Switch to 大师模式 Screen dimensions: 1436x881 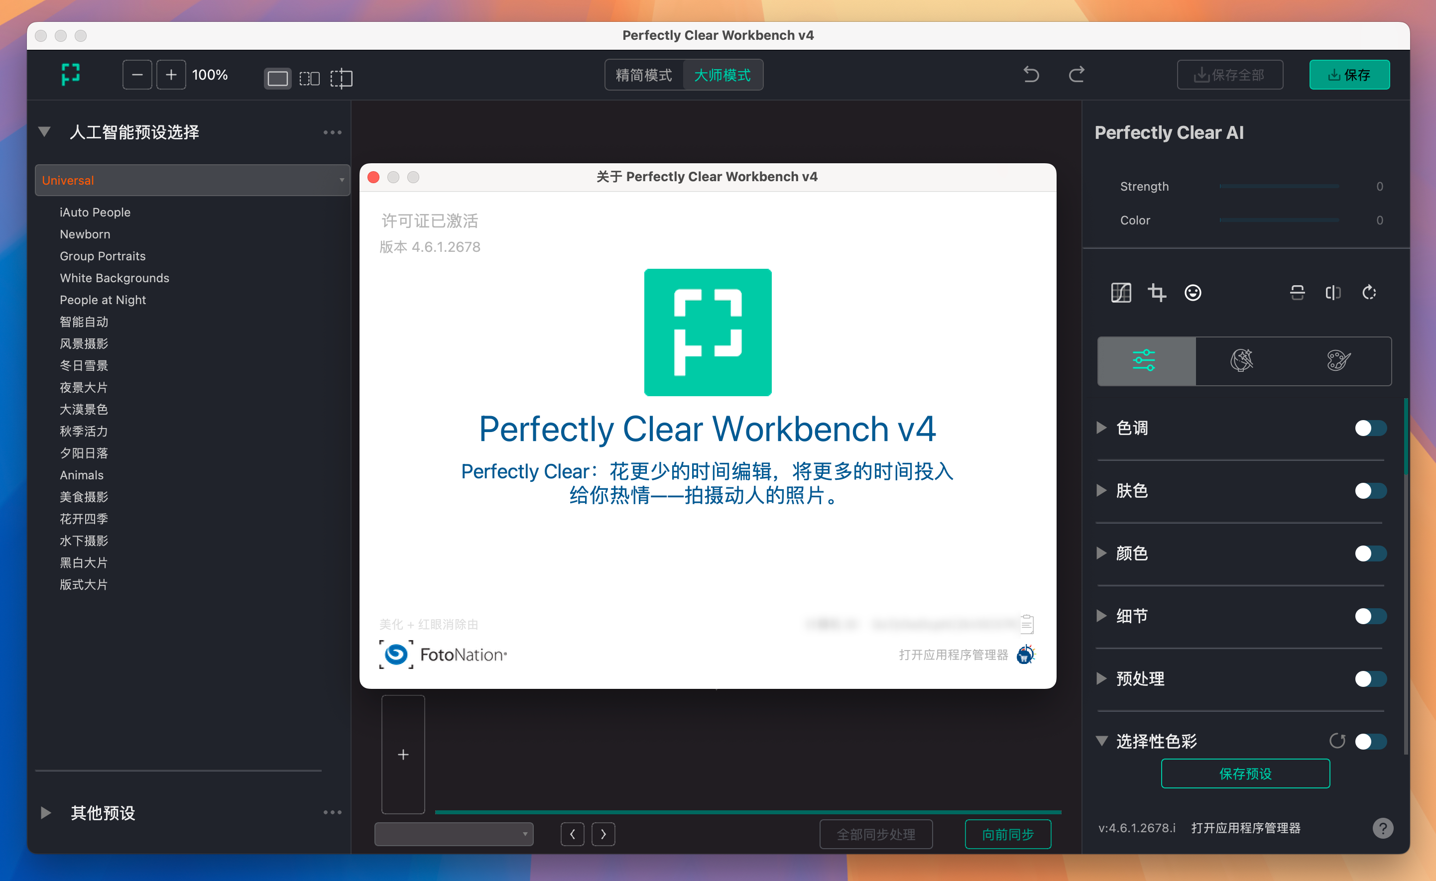coord(722,75)
